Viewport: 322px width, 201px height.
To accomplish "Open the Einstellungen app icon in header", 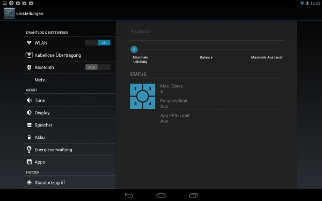I will [9, 13].
